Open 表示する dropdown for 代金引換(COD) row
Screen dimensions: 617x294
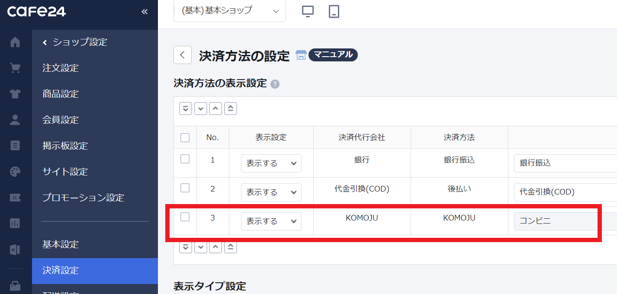point(271,192)
